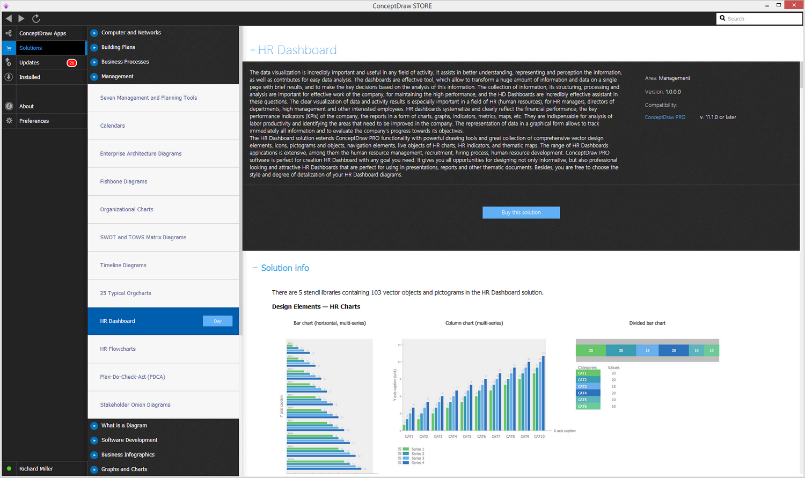Viewport: 805px width, 478px height.
Task: Click the refresh icon in toolbar
Action: pos(36,19)
